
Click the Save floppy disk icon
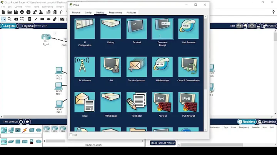16,12
